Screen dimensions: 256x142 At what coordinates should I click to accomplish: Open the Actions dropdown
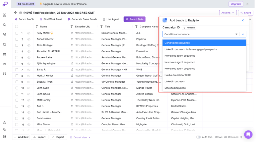click(x=228, y=13)
